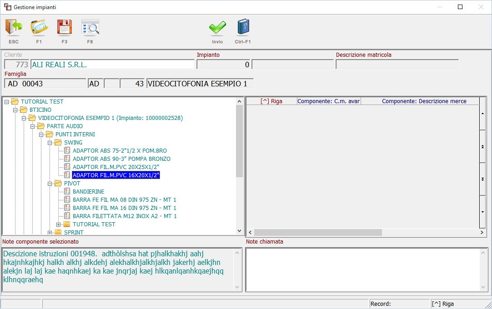The width and height of the screenshot is (492, 309).
Task: Click icon beside ADAPTOR ABS 90-3" POMPA BRONZO
Action: [x=67, y=159]
